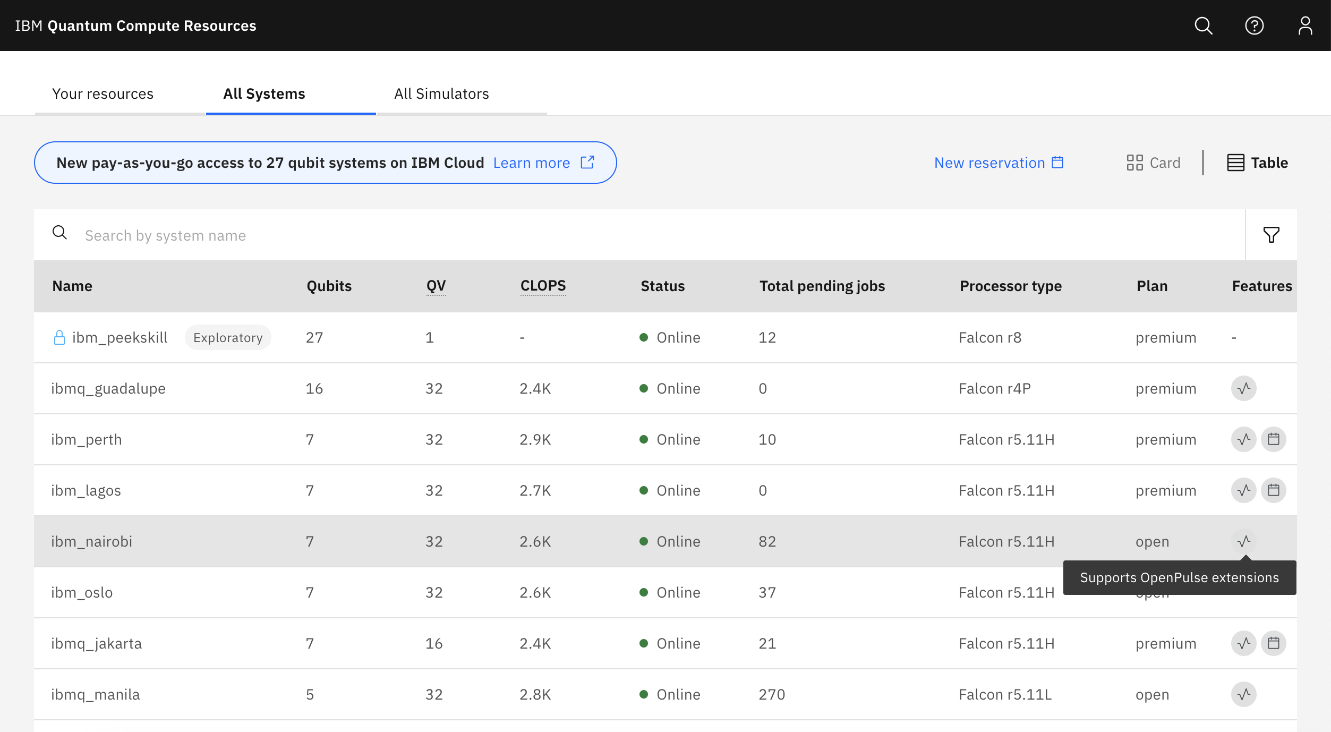Screen dimensions: 1331x732
Task: Click 2.8K CLOPS value for ibmq_manila
Action: [535, 694]
